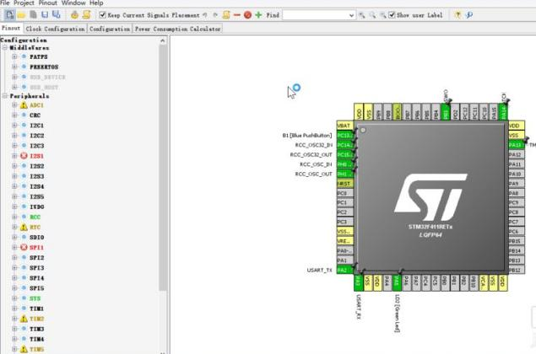Viewport: 536px width, 354px height.
Task: Open the Find dropdown arrow
Action: pos(351,15)
